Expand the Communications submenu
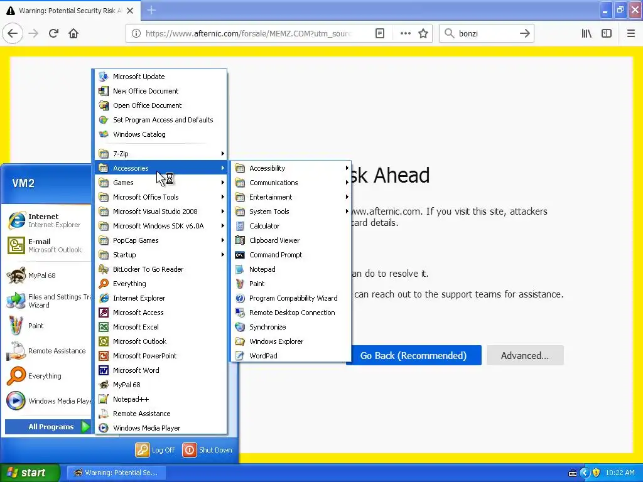 point(291,183)
